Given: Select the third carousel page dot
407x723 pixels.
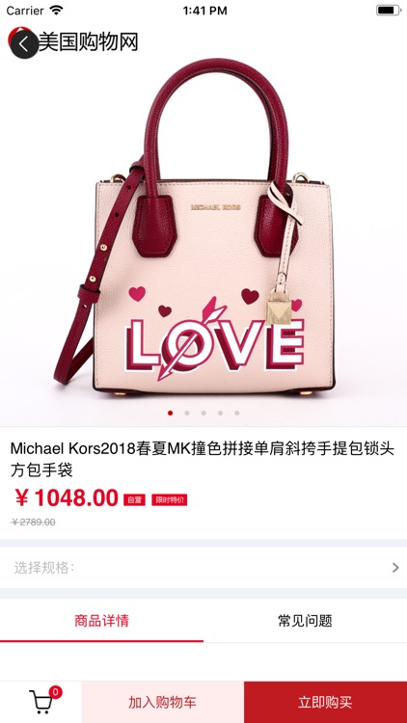Looking at the screenshot, I should [x=203, y=414].
